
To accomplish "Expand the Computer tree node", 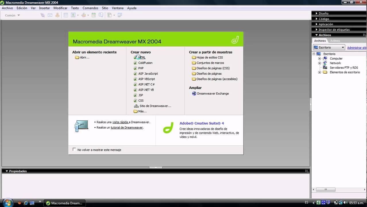I will pyautogui.click(x=319, y=58).
